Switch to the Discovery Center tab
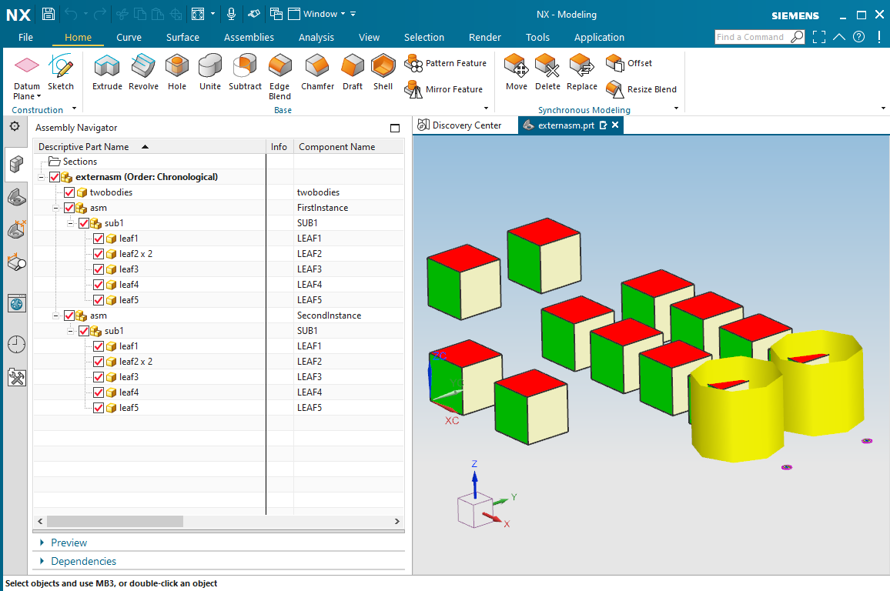Screen dimensions: 890x591 [x=460, y=125]
